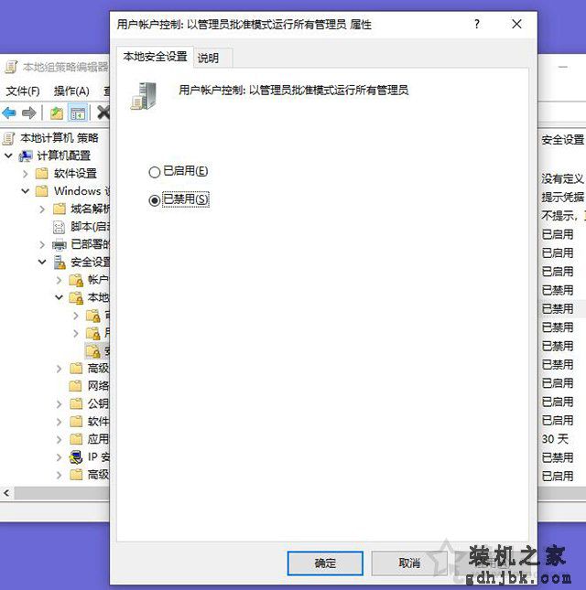Select the 软件设置 tree label
Screen dimensions: 586x590
(x=75, y=174)
